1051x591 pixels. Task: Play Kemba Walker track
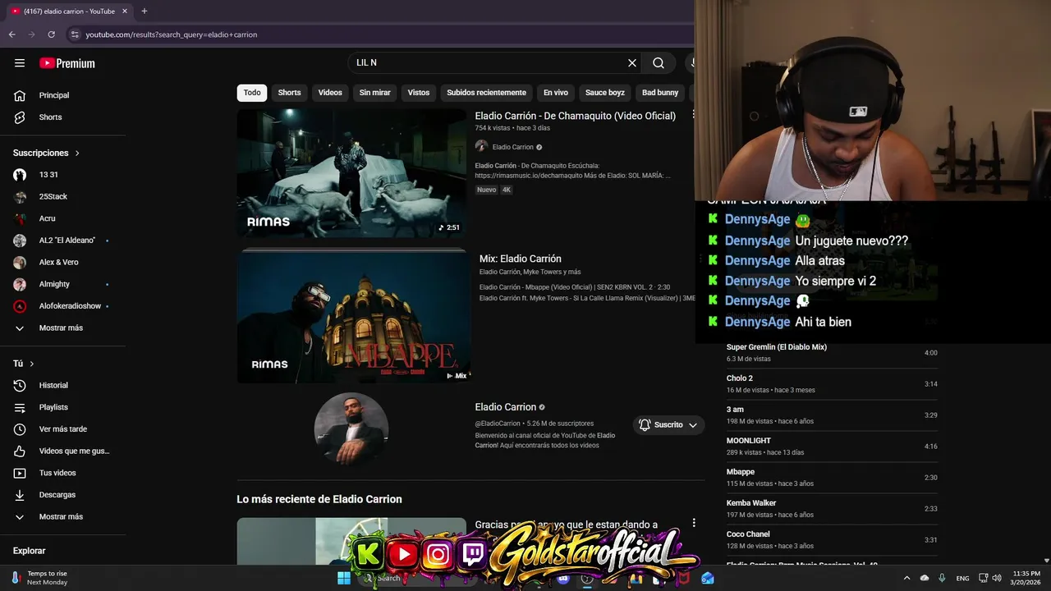click(x=832, y=509)
